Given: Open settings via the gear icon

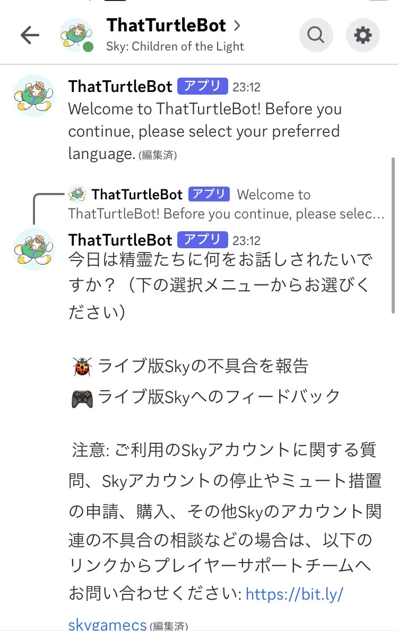Looking at the screenshot, I should click(x=363, y=35).
